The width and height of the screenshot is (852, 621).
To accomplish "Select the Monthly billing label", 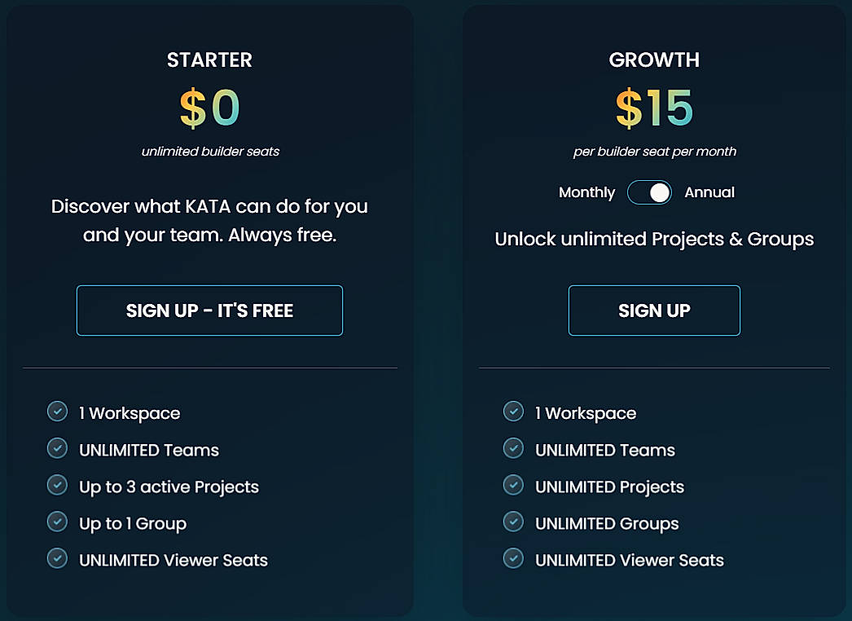I will (586, 192).
